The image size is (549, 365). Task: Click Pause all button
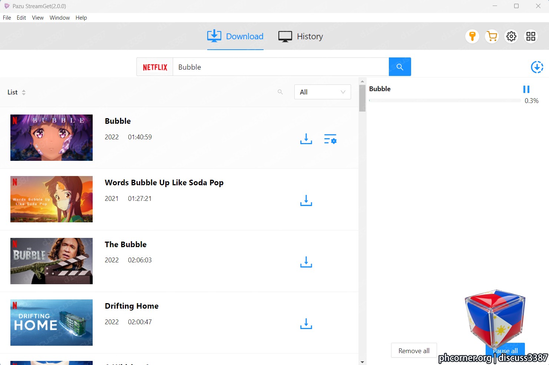[505, 351]
